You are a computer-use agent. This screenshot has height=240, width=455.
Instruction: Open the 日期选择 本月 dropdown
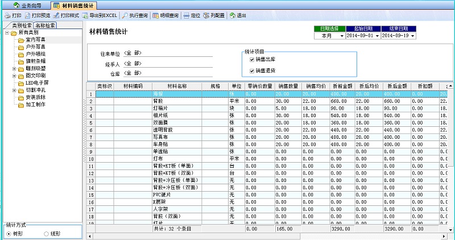tap(342, 36)
